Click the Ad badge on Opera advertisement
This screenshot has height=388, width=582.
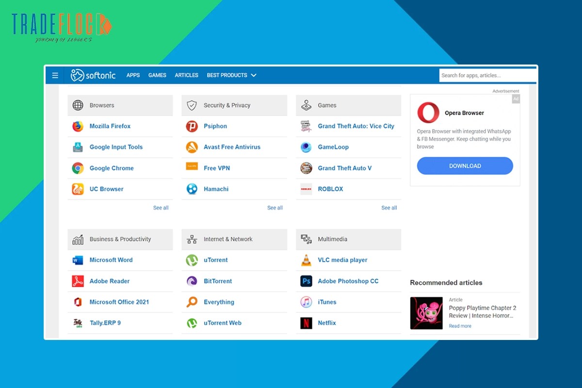pos(516,99)
